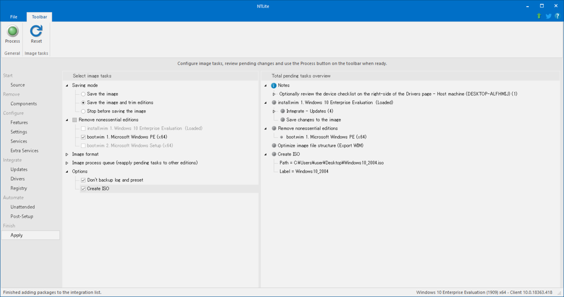Toggle boot.wim 2. Microsoft Windows Setup checkbox
564x297 pixels.
pos(83,145)
